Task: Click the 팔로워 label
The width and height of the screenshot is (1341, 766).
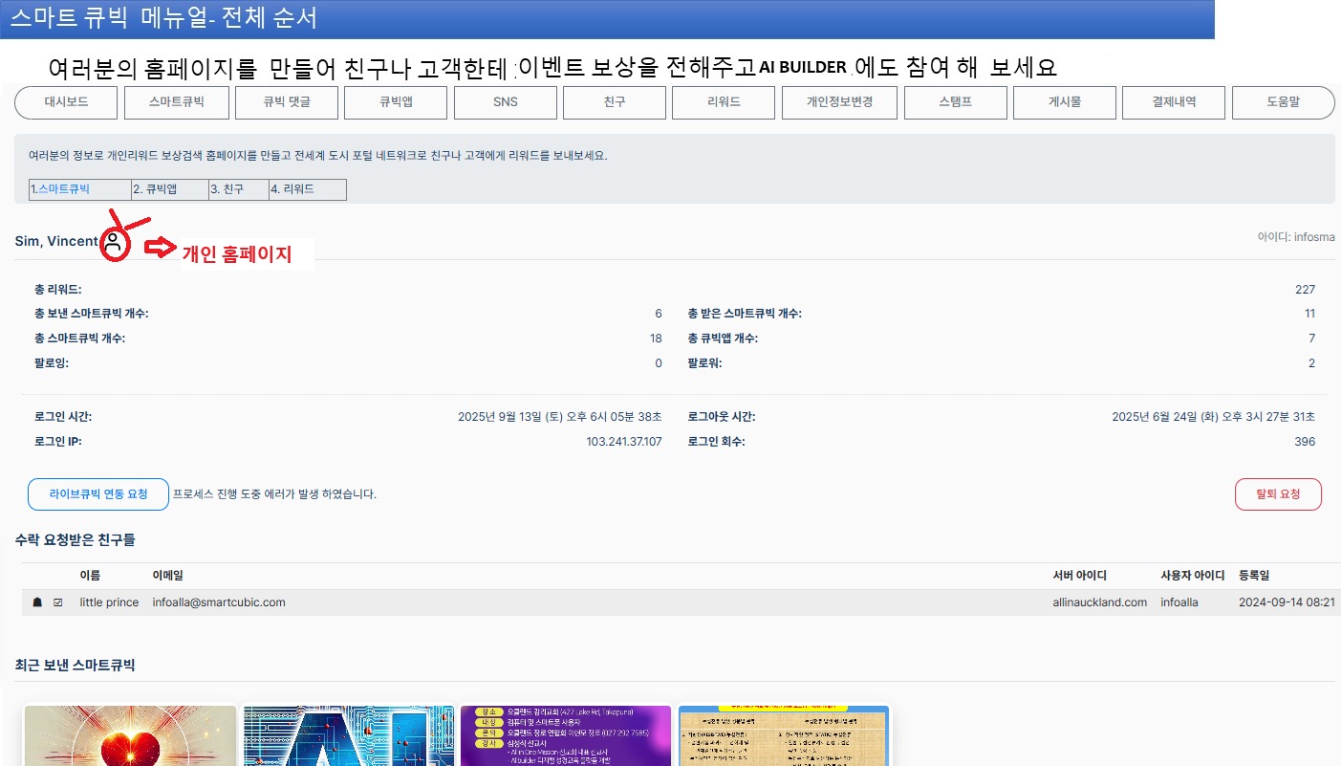Action: [x=705, y=363]
